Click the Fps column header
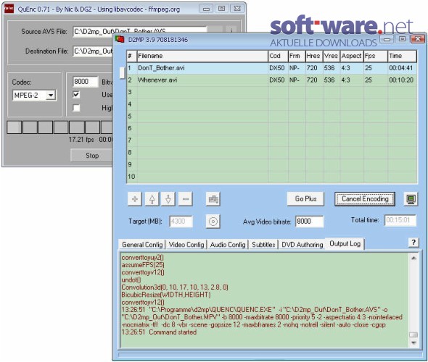Image resolution: width=428 pixels, height=362 pixels. 376,56
